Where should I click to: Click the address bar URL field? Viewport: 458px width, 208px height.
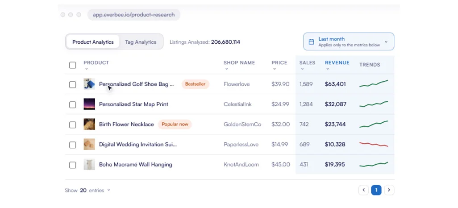pyautogui.click(x=134, y=15)
